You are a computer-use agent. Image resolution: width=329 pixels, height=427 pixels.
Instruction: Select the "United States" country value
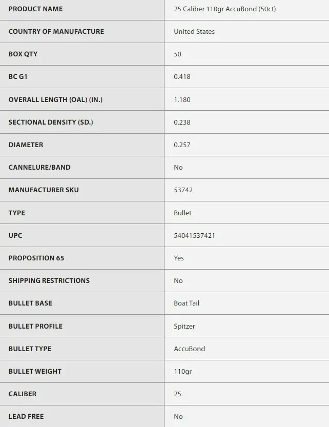tap(194, 32)
